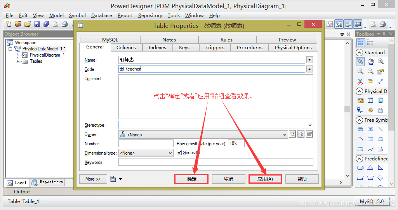Select the Properties tool in Toolbox
Viewport: 398px width, 210px height.
point(381,71)
